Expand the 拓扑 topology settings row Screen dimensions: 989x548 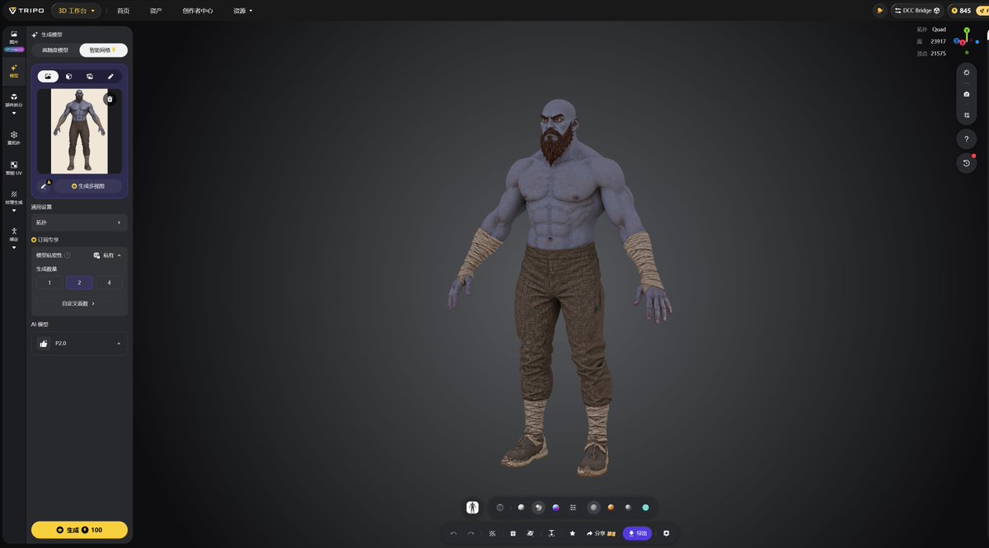pos(79,222)
